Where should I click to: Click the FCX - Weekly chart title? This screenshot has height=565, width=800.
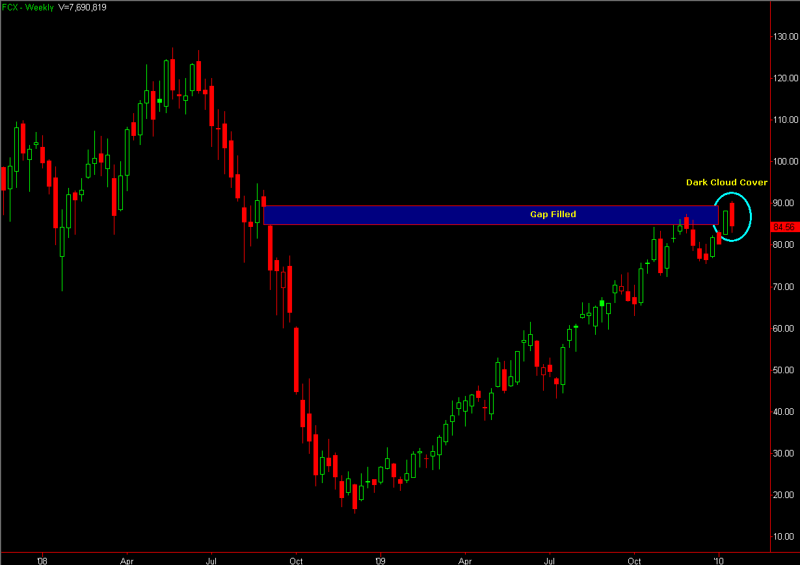tap(27, 8)
